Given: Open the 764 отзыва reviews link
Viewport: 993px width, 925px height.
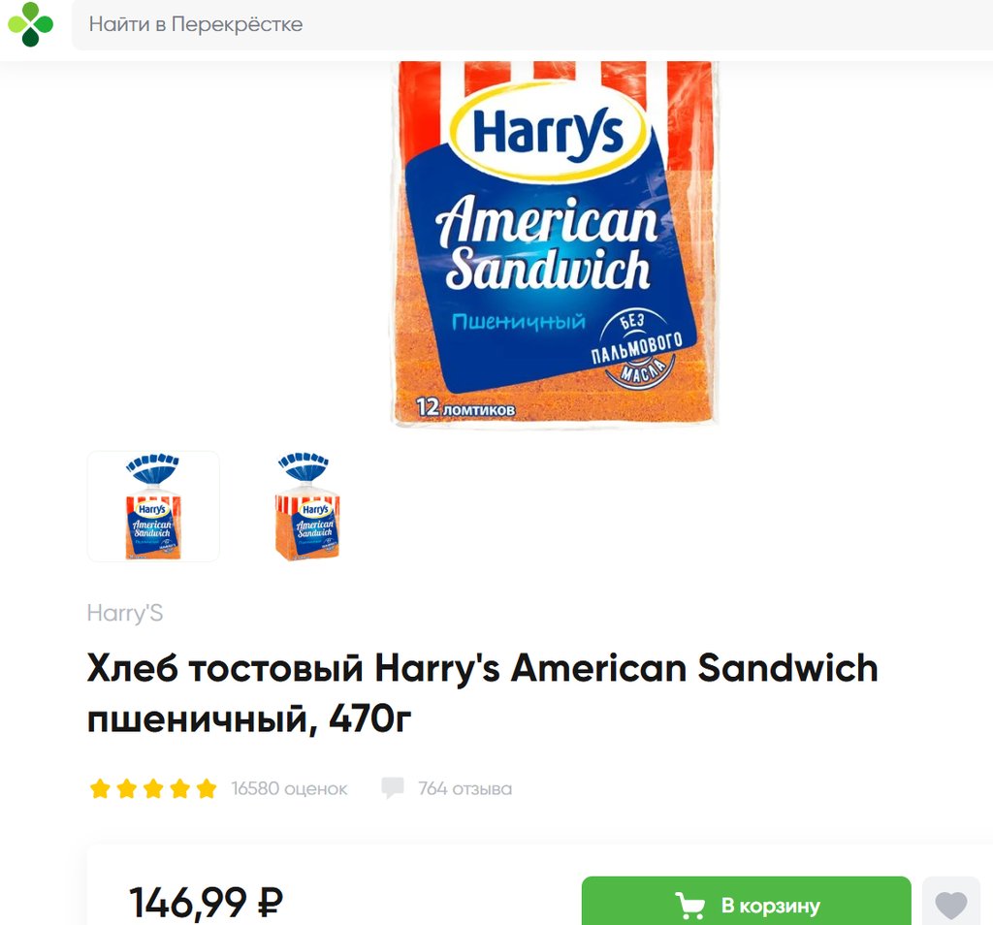Looking at the screenshot, I should pos(464,788).
